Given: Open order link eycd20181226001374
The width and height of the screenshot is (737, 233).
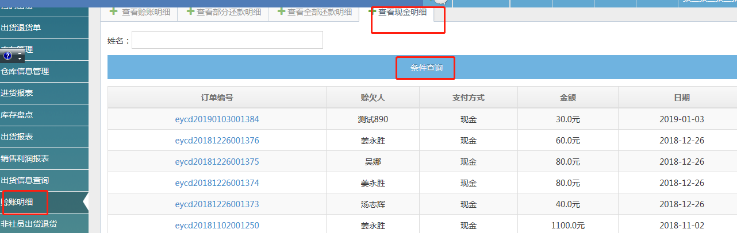Looking at the screenshot, I should coord(217,183).
